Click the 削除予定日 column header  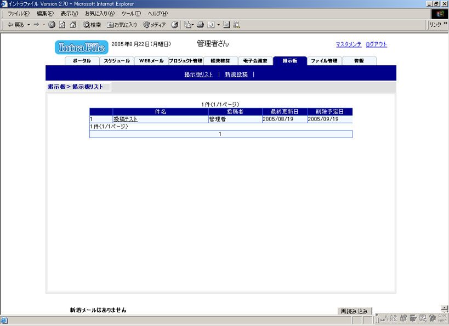click(x=330, y=112)
